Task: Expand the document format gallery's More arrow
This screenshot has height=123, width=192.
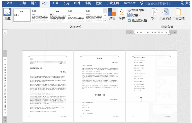Action: click(104, 22)
